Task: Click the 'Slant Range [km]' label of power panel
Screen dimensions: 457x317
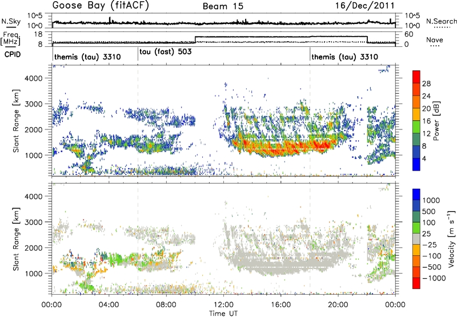Action: click(x=16, y=121)
